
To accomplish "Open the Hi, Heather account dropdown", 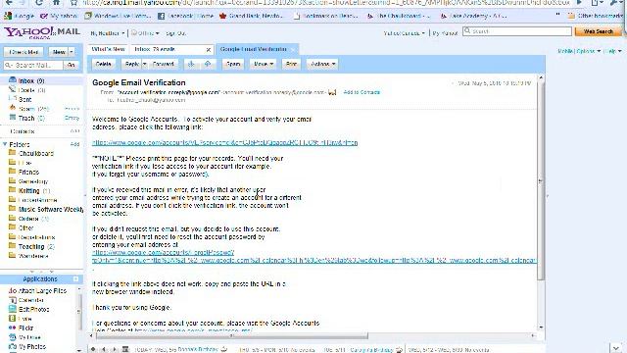I will [107, 33].
